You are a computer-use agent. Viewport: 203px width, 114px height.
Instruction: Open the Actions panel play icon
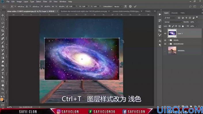point(160,14)
